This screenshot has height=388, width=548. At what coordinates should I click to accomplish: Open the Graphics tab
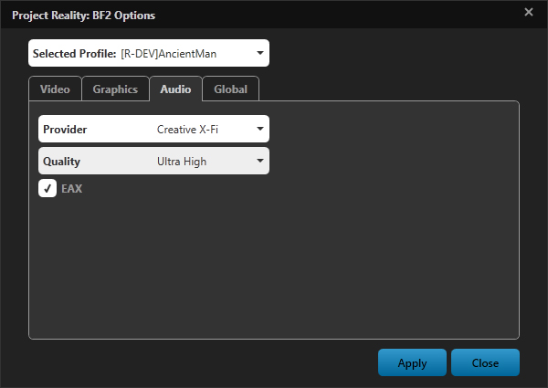[x=115, y=89]
